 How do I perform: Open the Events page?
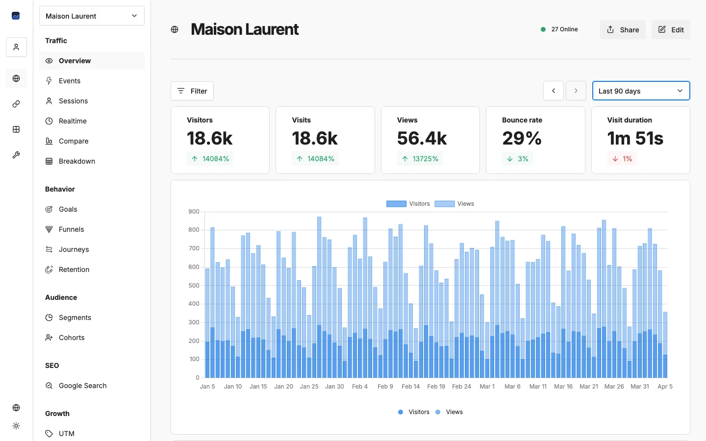92,81
